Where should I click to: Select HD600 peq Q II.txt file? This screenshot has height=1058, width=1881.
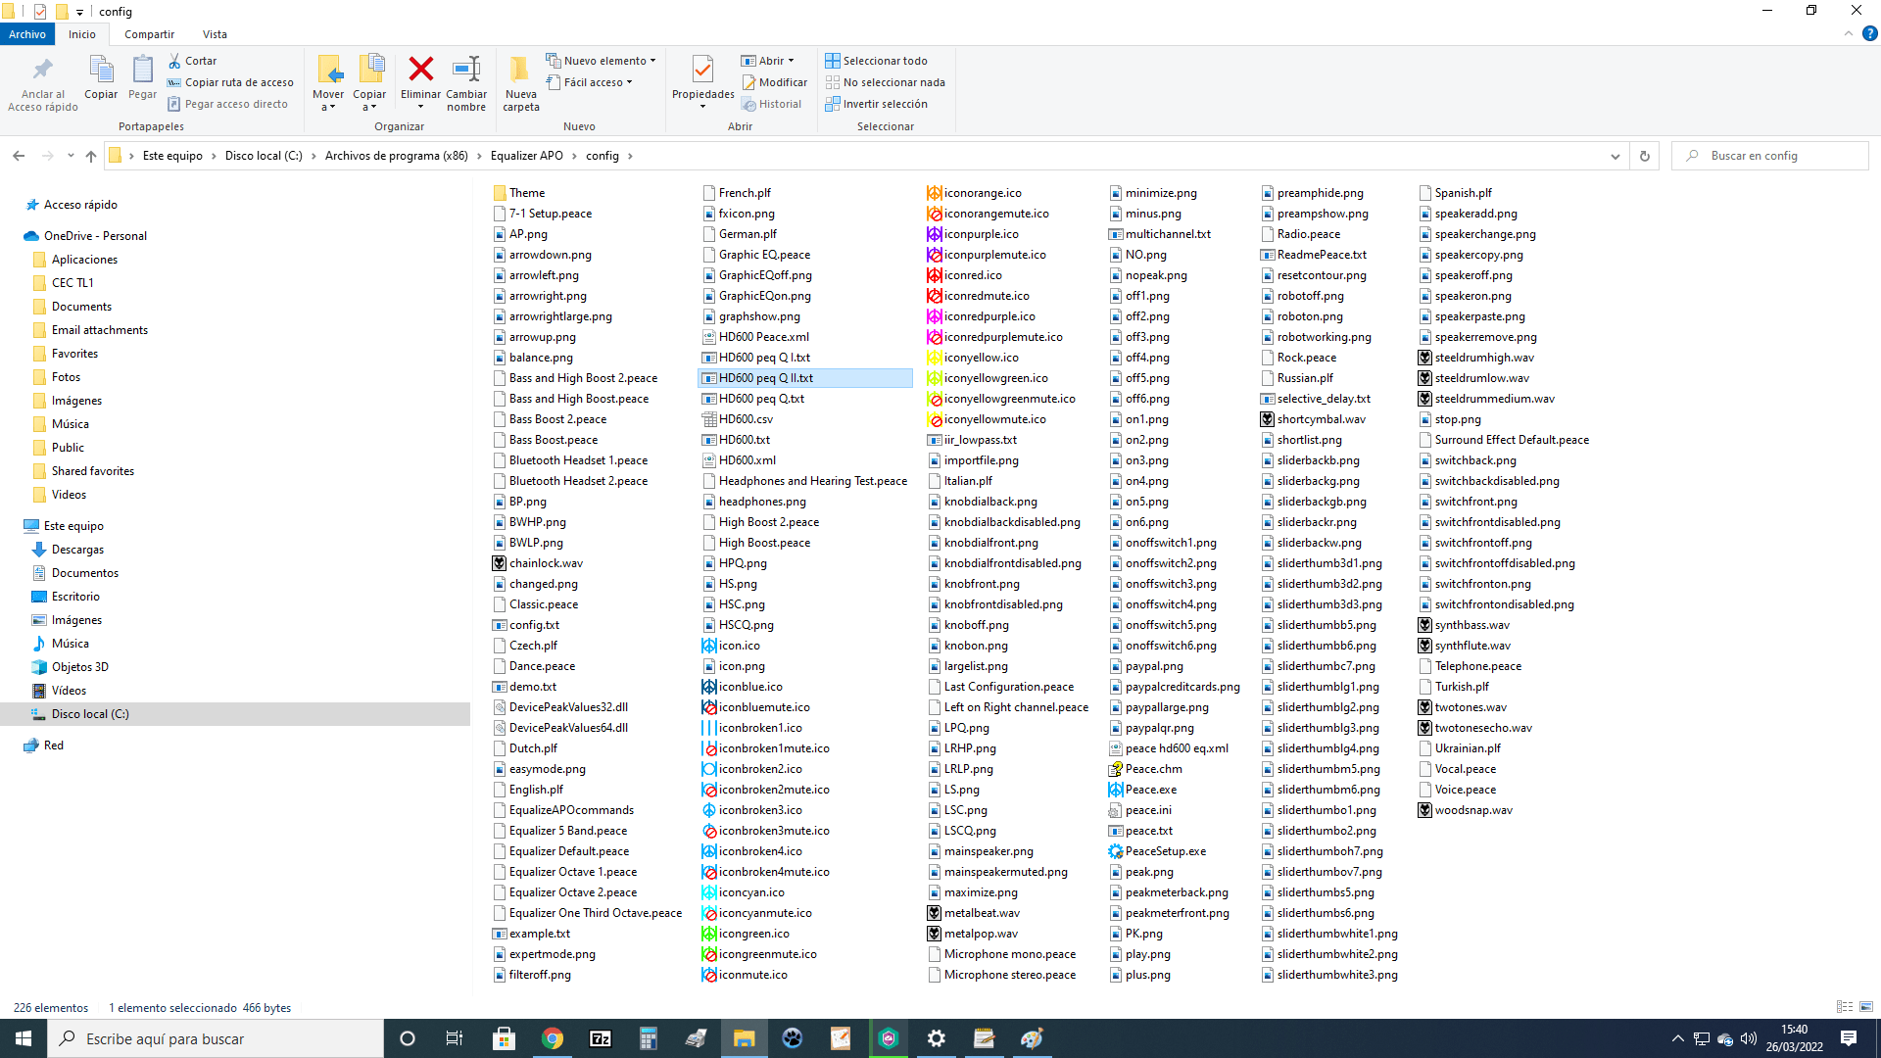805,378
